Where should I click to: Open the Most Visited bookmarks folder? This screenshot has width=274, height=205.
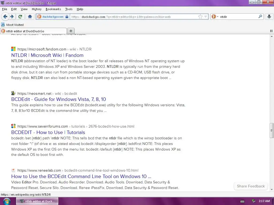coord(12,25)
